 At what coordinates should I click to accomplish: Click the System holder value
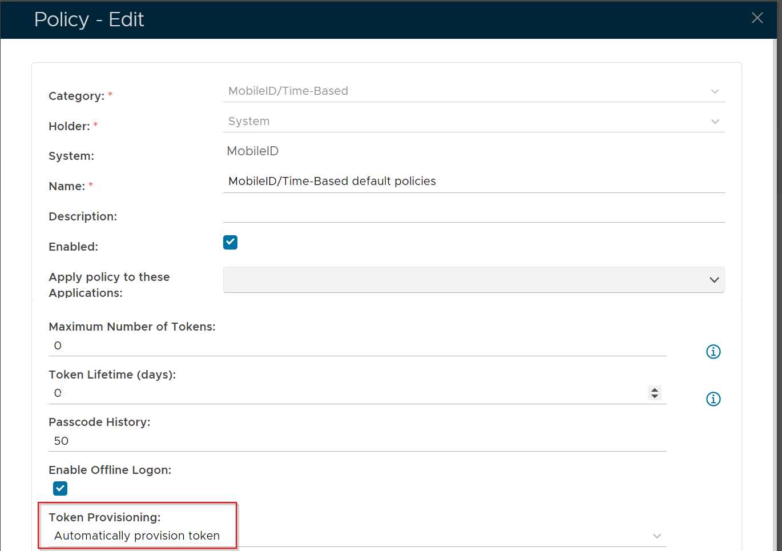click(249, 122)
